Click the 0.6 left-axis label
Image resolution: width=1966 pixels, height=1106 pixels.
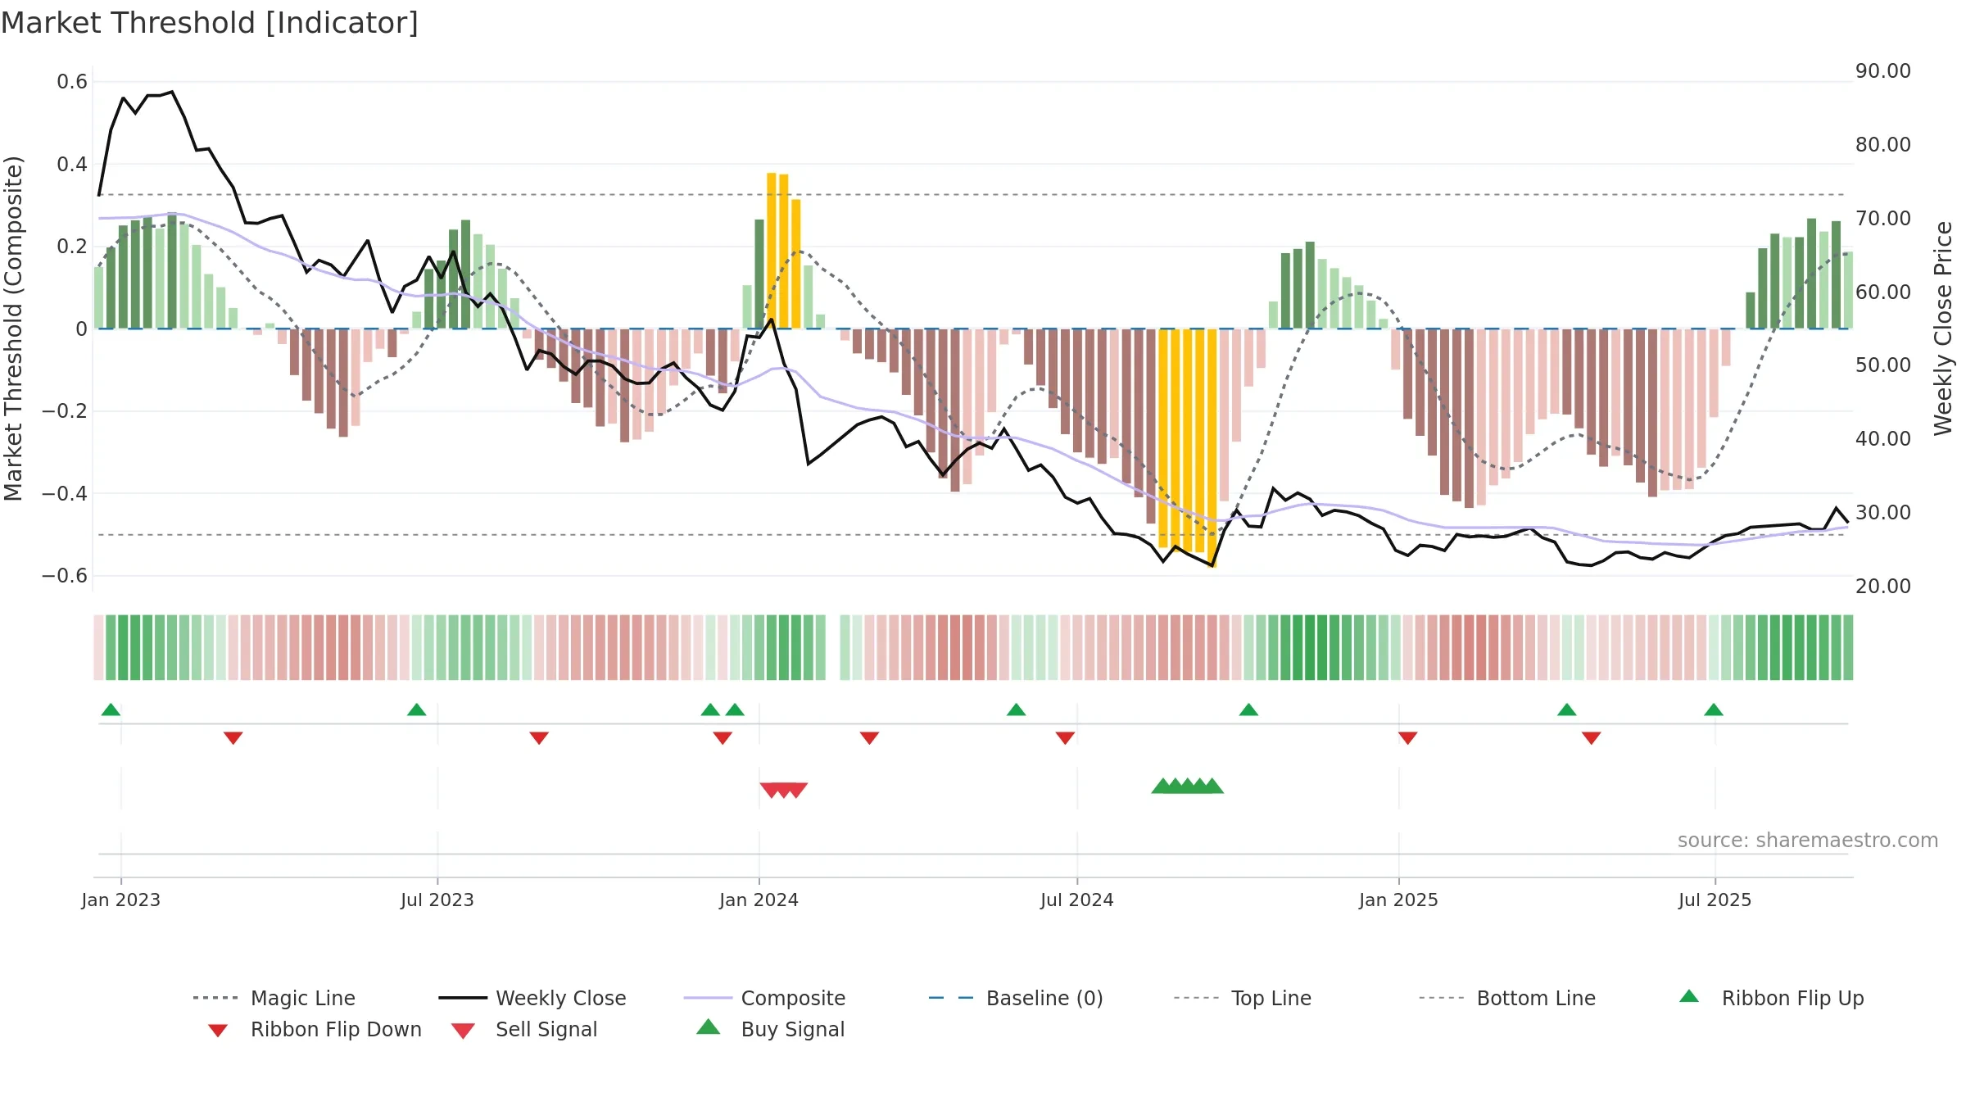pyautogui.click(x=72, y=82)
